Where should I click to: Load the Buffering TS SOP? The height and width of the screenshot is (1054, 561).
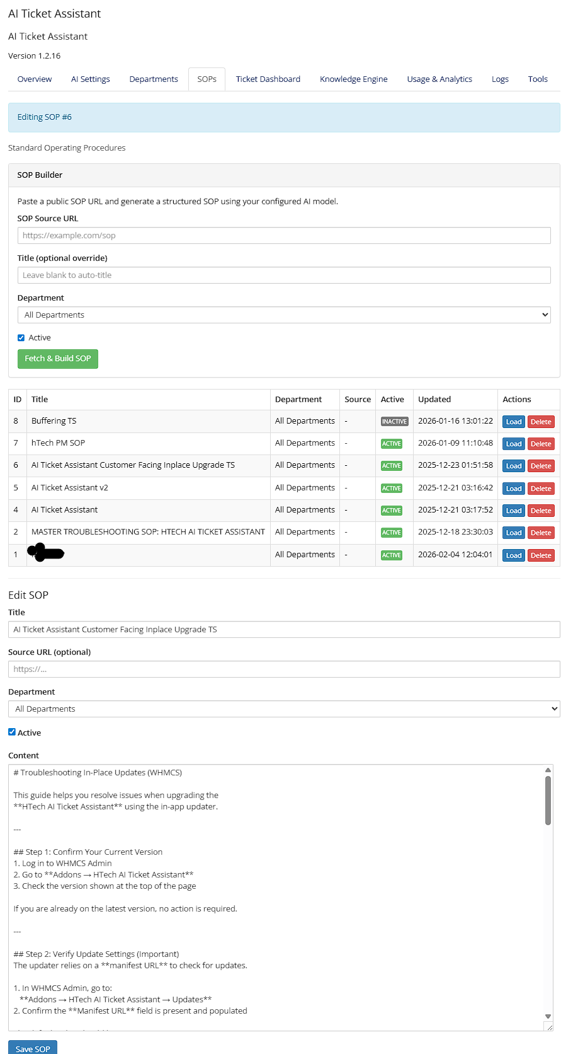(x=513, y=422)
